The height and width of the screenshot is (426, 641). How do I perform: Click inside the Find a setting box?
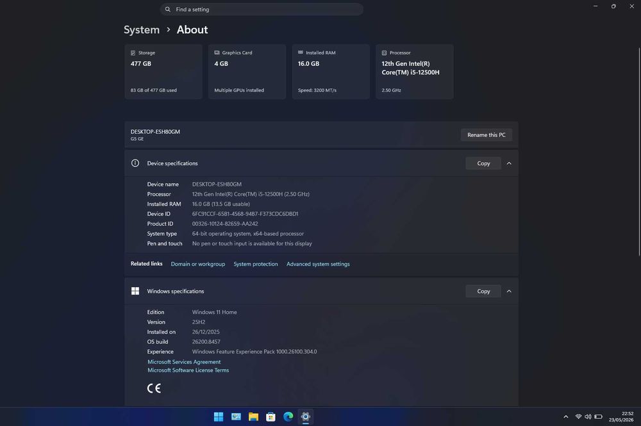(262, 10)
